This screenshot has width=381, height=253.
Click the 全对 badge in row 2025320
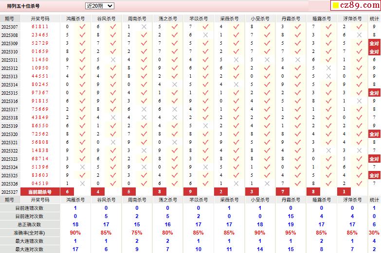coord(374,134)
